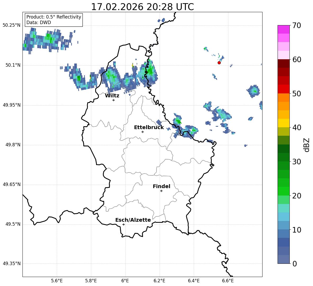Click the 50.25°N latitude label
The image size is (313, 286).
pos(12,25)
